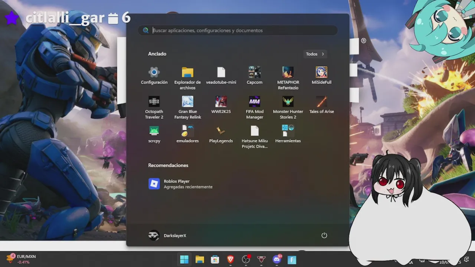
Task: Expand the Todos all apps list
Action: pos(315,54)
